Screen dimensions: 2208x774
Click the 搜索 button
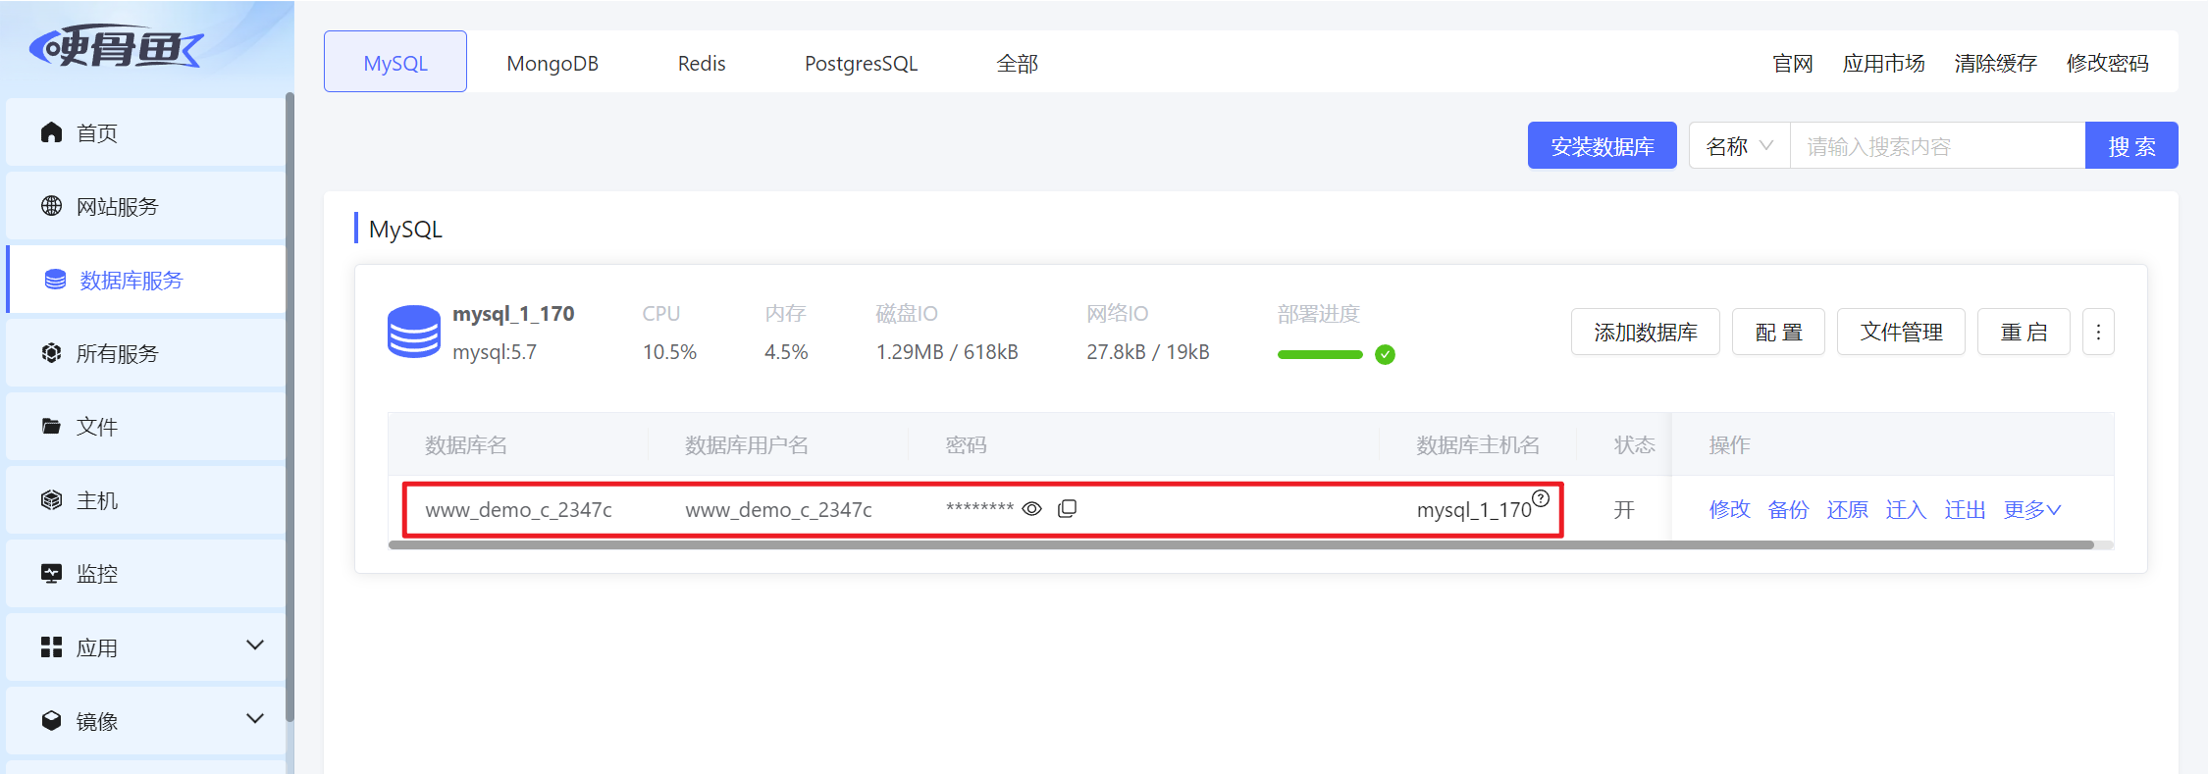(2131, 145)
